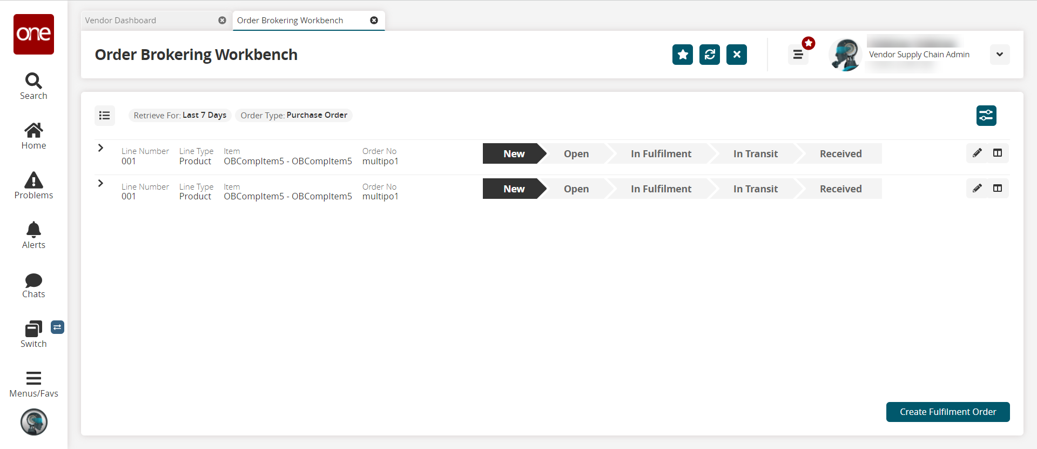This screenshot has width=1037, height=449.
Task: Click line number 001 in first row
Action: [x=129, y=161]
